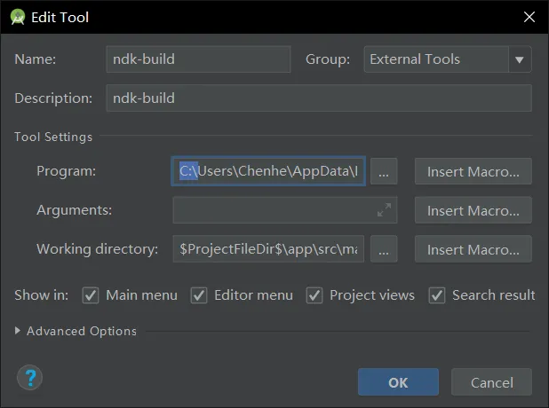
Task: Expand the Advanced Options section
Action: click(x=20, y=331)
